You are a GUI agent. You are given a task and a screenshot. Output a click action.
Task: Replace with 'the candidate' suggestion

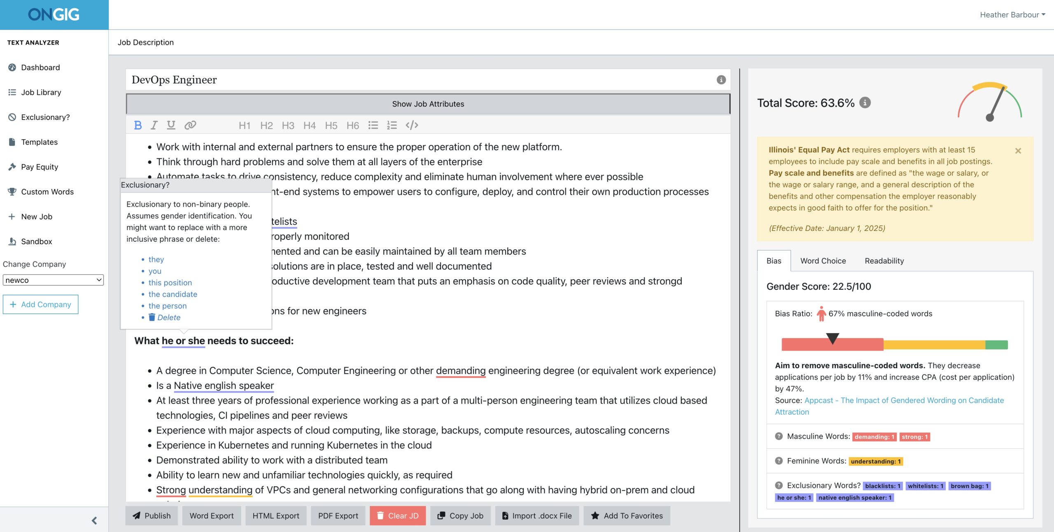pos(173,294)
